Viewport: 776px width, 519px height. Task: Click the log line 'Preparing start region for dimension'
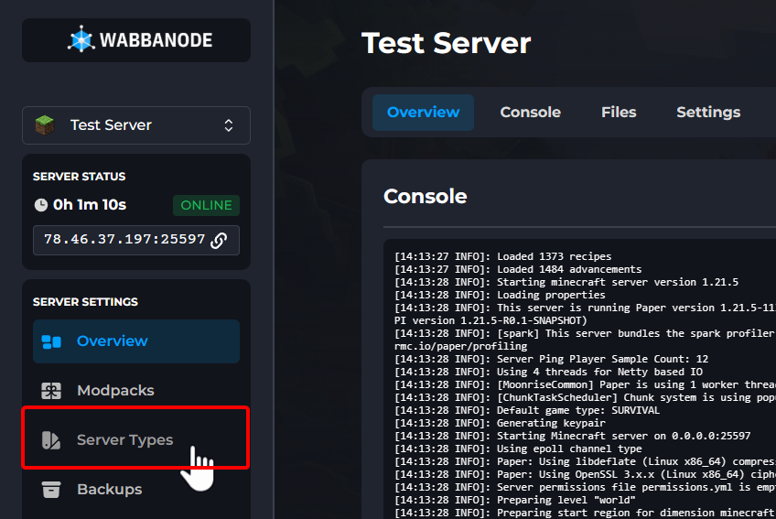coord(585,514)
